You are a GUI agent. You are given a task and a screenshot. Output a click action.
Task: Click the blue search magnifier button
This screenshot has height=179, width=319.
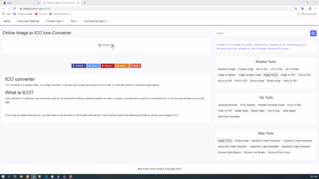(x=313, y=33)
